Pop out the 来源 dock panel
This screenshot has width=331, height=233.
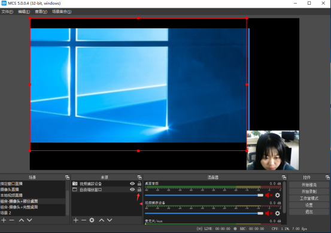(x=139, y=177)
